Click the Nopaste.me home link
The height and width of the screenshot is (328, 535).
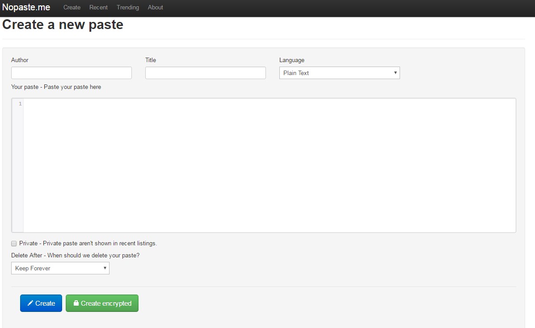click(x=26, y=7)
